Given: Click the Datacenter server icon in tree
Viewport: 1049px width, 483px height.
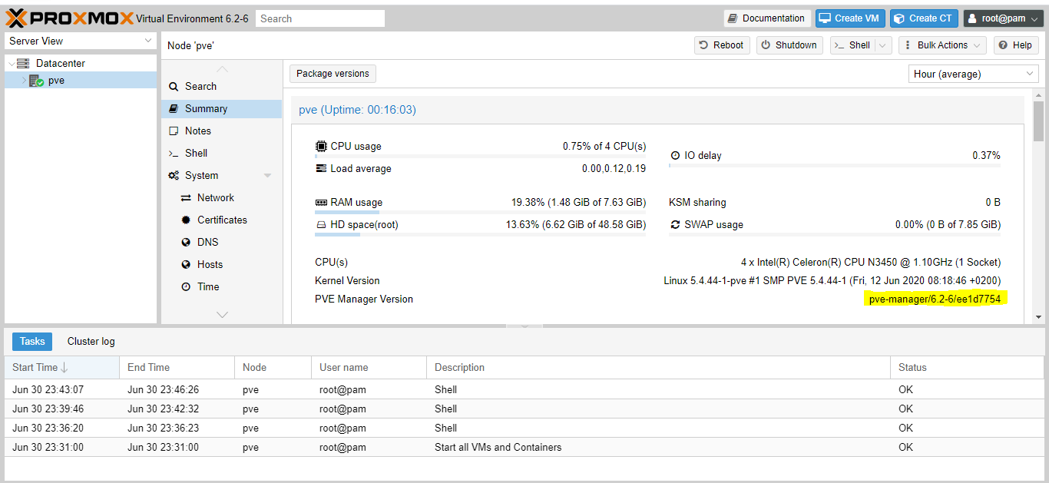Looking at the screenshot, I should 23,64.
